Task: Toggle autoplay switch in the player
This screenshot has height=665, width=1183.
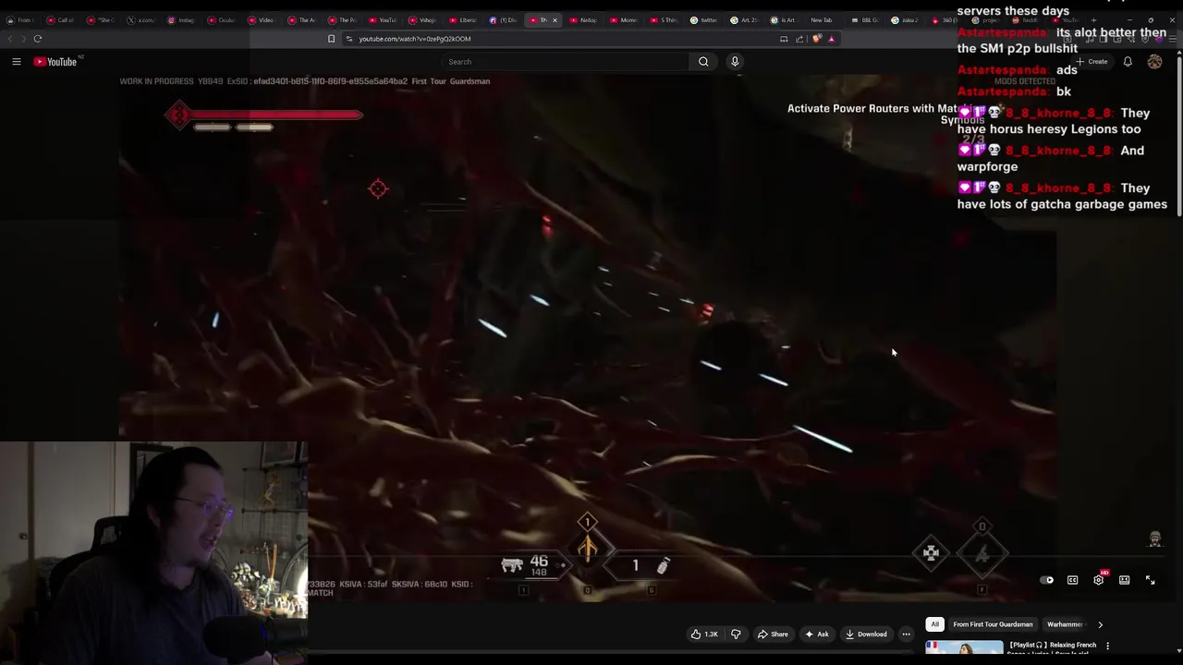Action: click(1047, 580)
